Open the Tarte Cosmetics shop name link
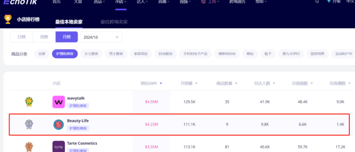 tap(82, 143)
